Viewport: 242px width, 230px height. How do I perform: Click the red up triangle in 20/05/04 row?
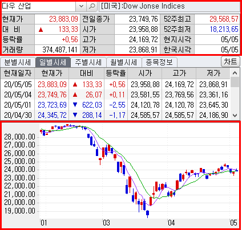click(x=75, y=95)
